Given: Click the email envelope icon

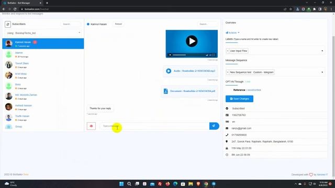Looking at the screenshot, I should tap(227, 128).
